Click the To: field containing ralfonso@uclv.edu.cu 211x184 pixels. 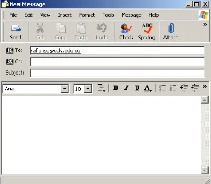tap(117, 51)
